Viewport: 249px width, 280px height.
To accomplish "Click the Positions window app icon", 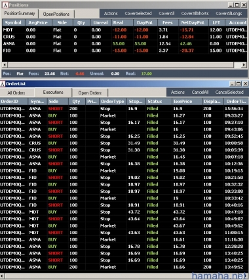I will click(5, 5).
